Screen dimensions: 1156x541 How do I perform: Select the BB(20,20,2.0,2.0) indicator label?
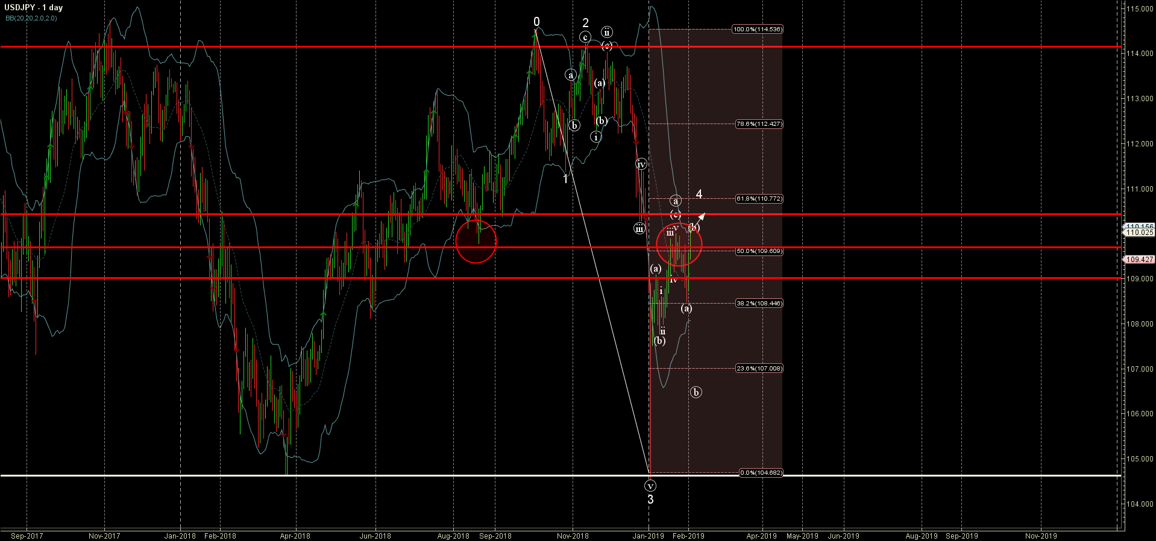click(x=31, y=18)
